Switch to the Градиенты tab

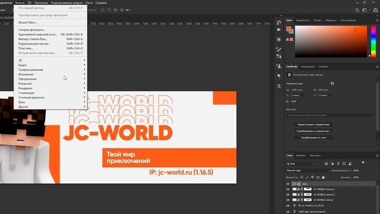tap(302, 20)
